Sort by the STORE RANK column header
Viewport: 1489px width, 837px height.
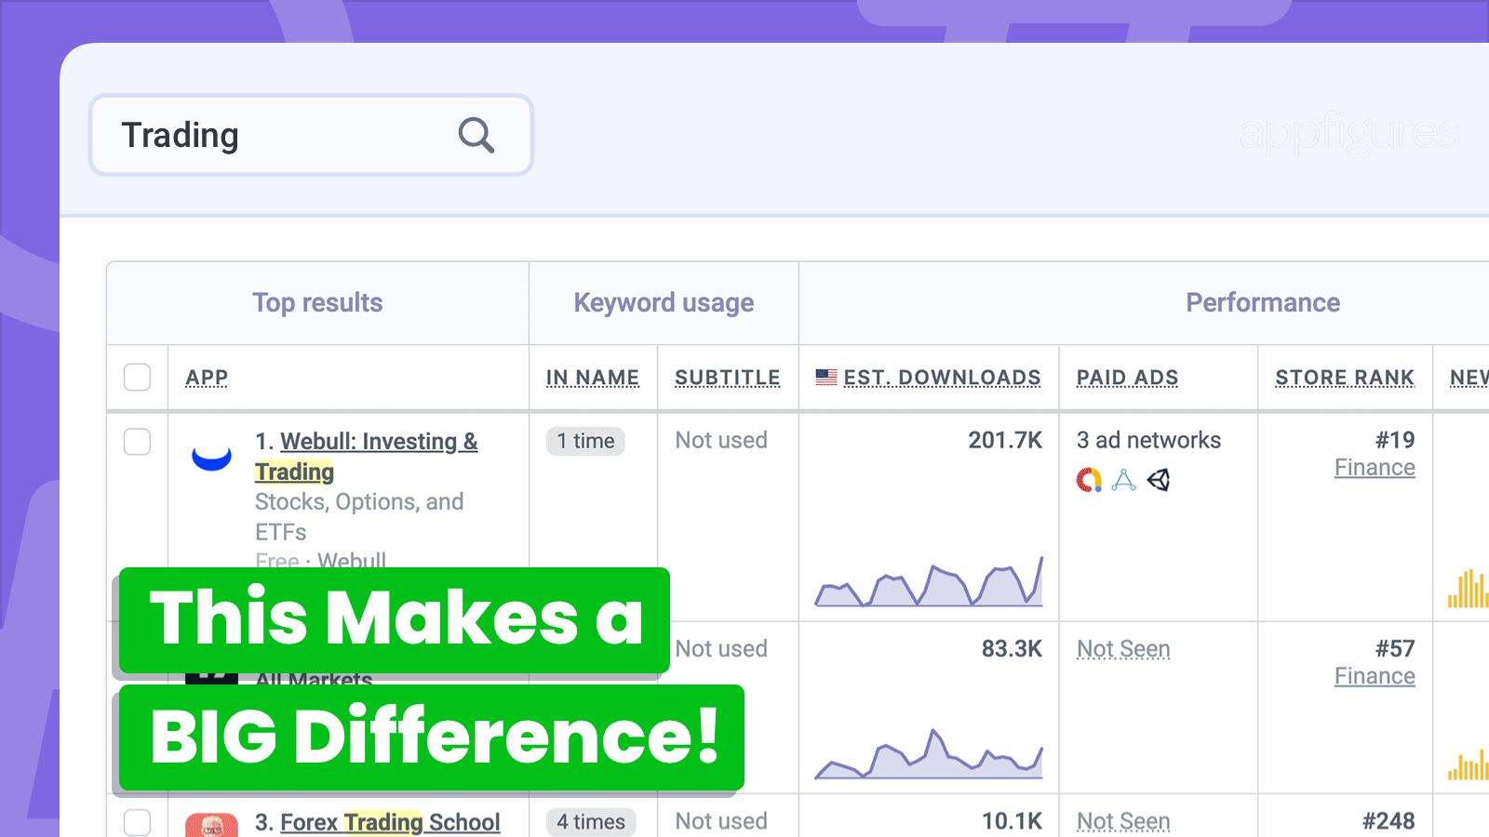tap(1345, 377)
